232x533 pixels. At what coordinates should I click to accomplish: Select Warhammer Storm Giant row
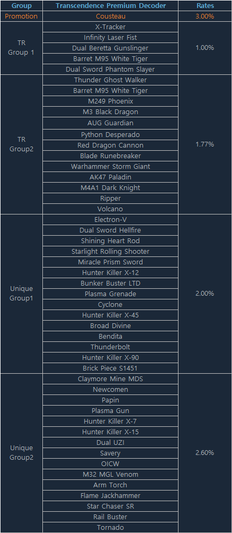[111, 167]
